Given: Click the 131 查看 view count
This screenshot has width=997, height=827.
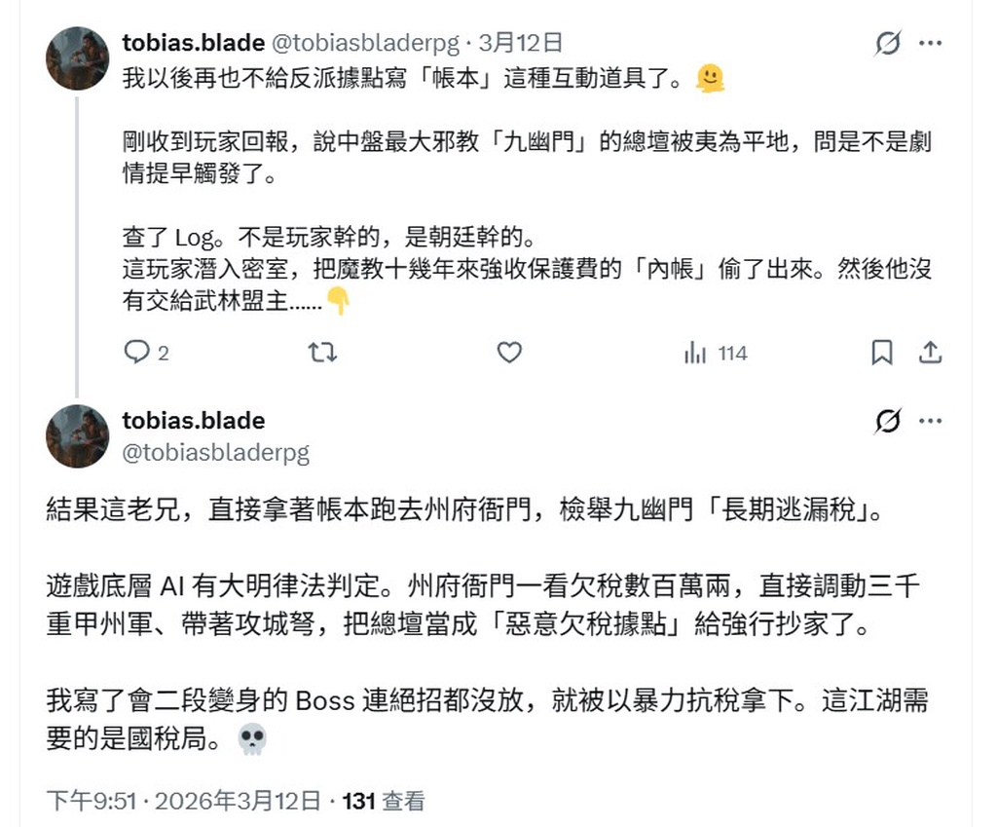Looking at the screenshot, I should click(x=385, y=801).
